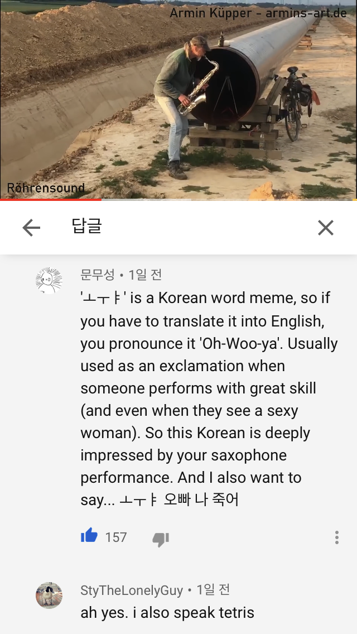
Task: Tap the long Korean meme explanation text
Action: [209, 399]
